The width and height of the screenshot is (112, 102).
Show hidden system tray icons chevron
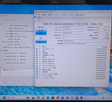tap(100, 98)
